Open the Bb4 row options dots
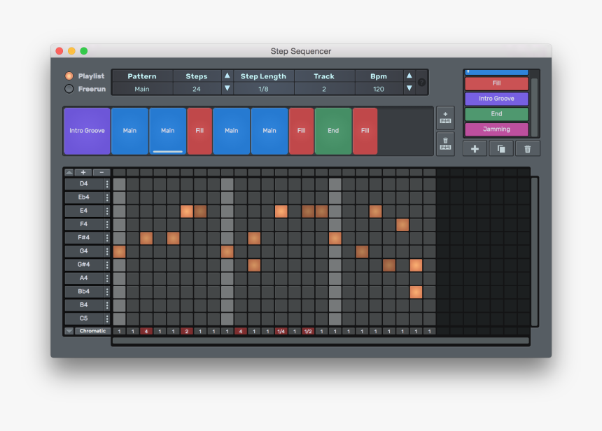 point(107,292)
